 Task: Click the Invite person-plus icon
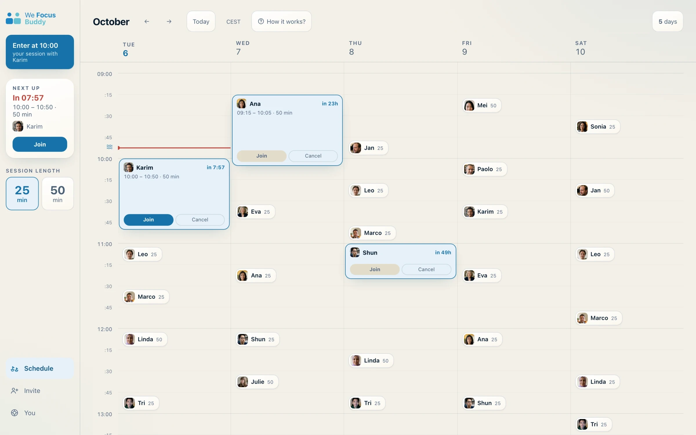[x=14, y=391]
